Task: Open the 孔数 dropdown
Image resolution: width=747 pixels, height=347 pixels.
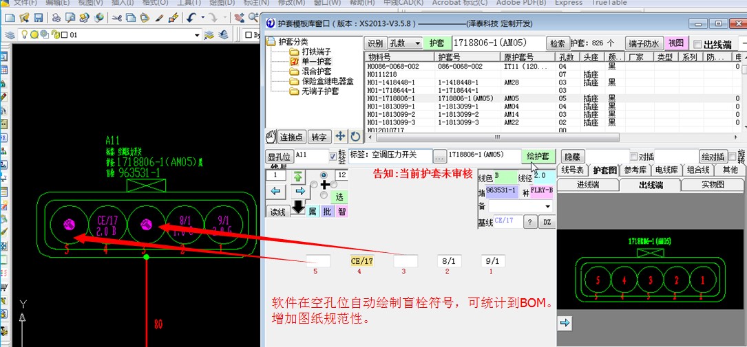Action: pyautogui.click(x=417, y=43)
